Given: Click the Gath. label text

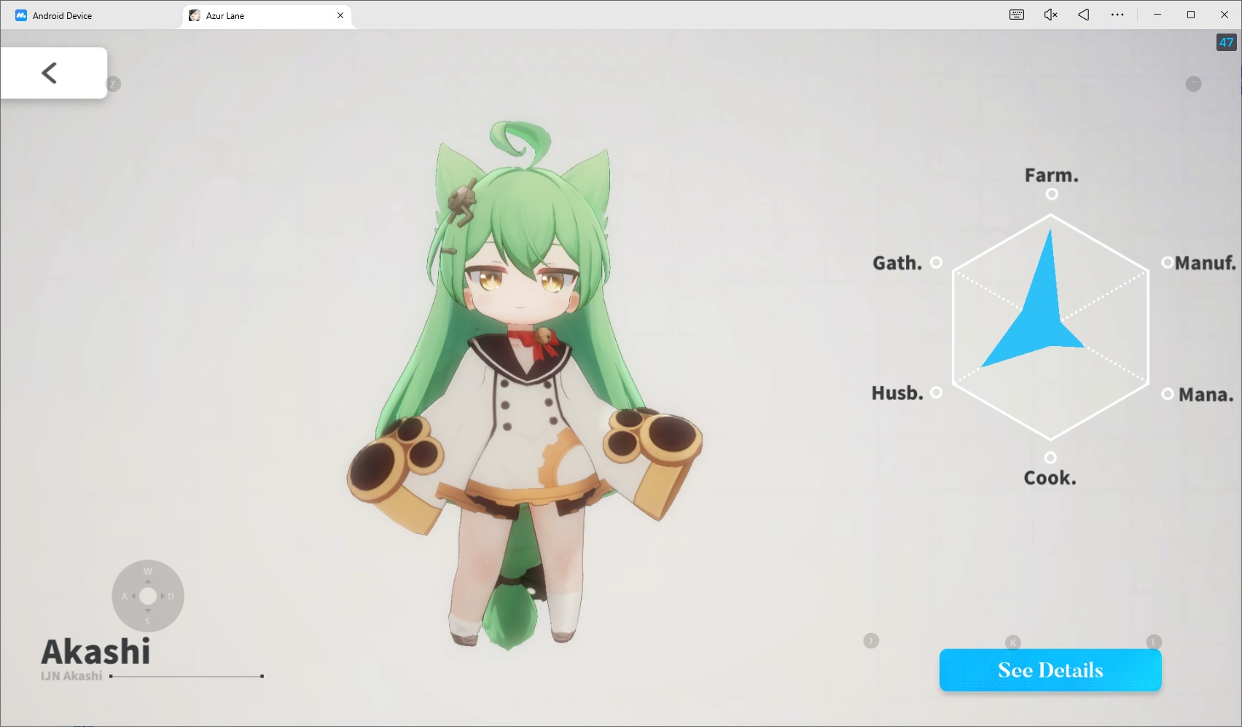Looking at the screenshot, I should [897, 263].
